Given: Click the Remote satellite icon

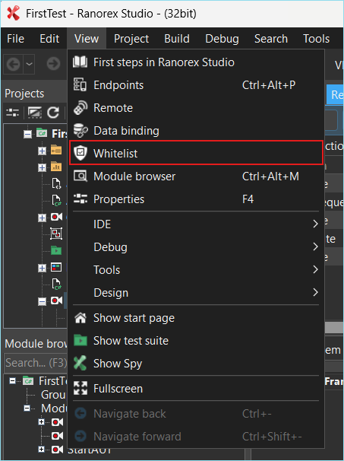Looking at the screenshot, I should 80,107.
